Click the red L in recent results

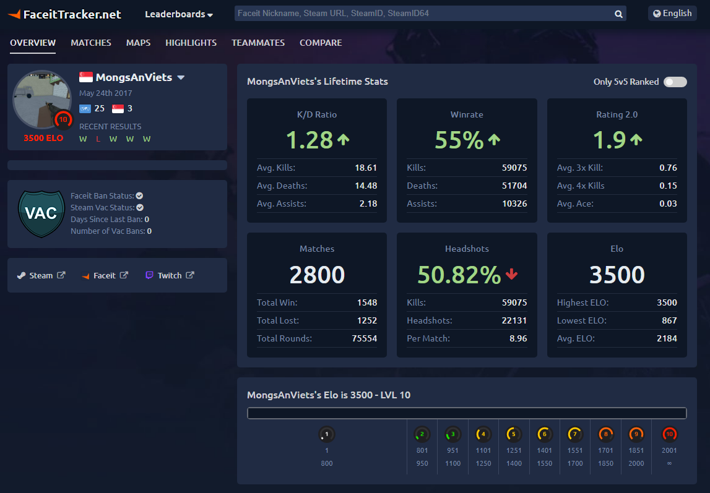click(x=98, y=139)
